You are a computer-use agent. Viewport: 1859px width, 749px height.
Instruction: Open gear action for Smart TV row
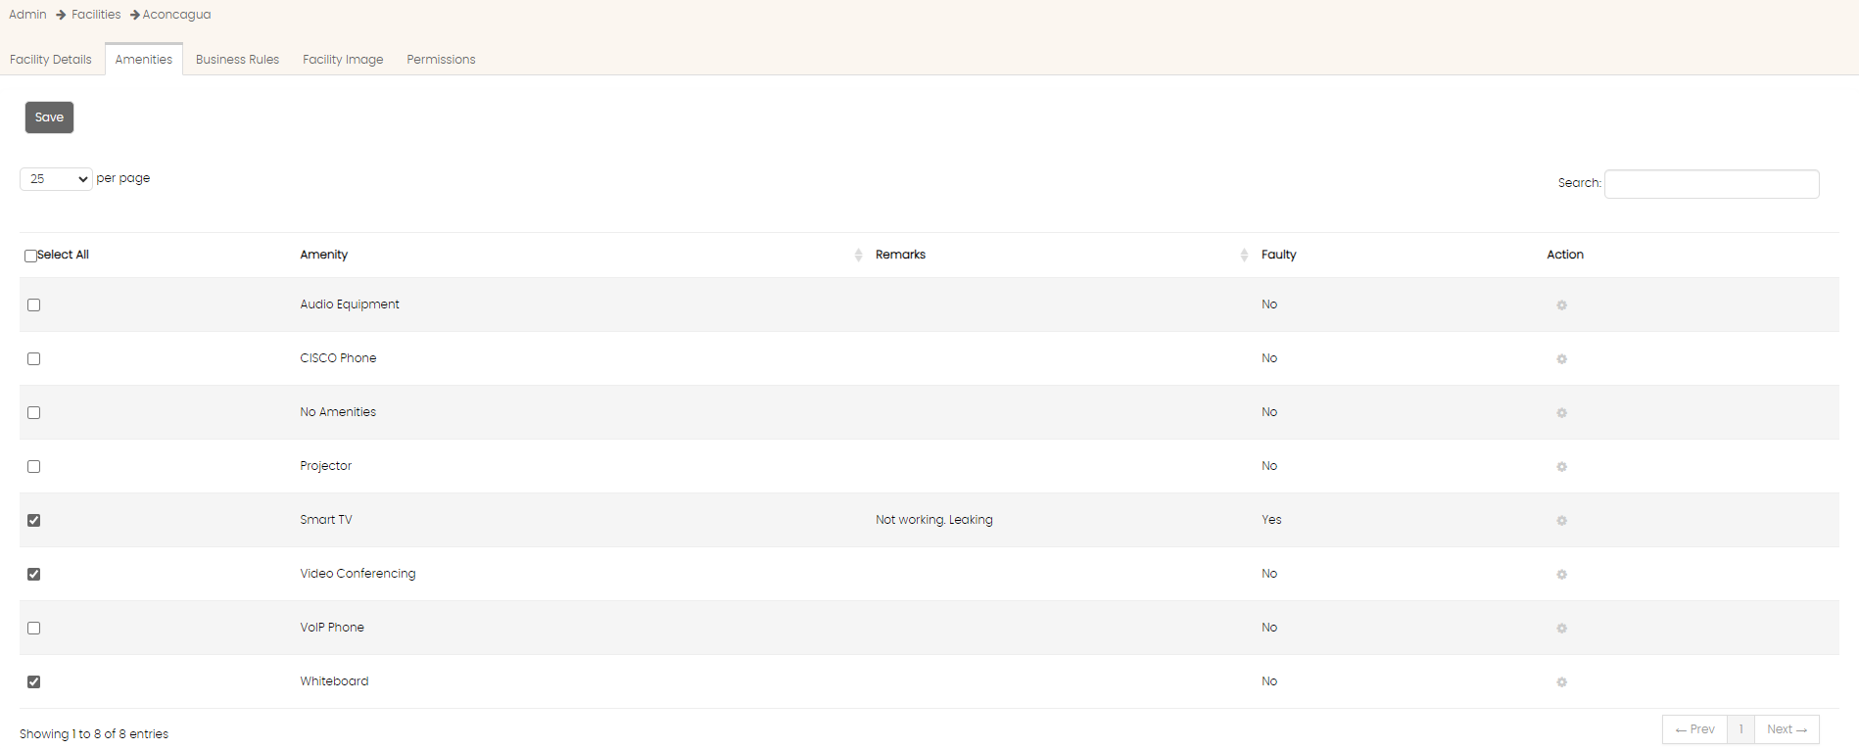1561,521
